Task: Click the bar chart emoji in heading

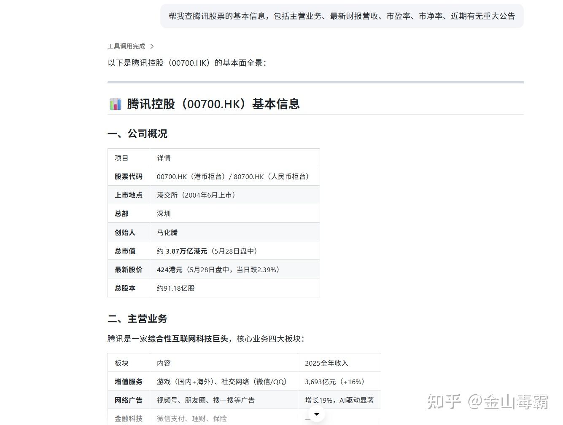Action: tap(115, 104)
